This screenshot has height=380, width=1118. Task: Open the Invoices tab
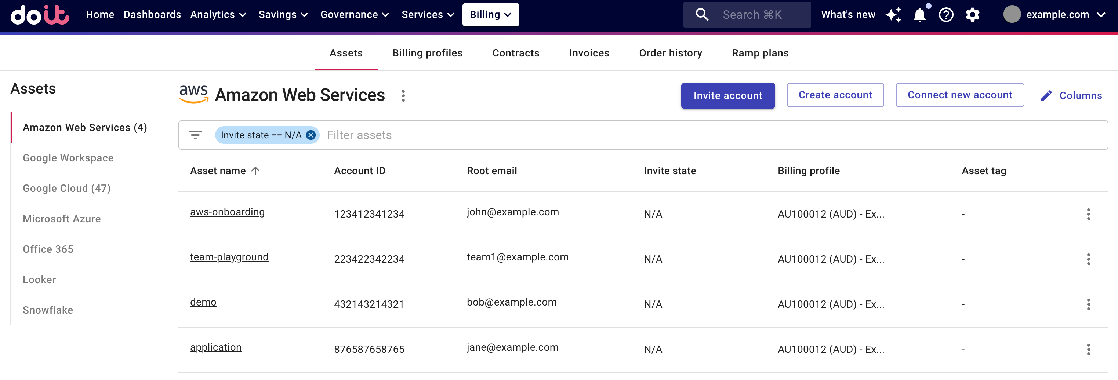[x=589, y=53]
